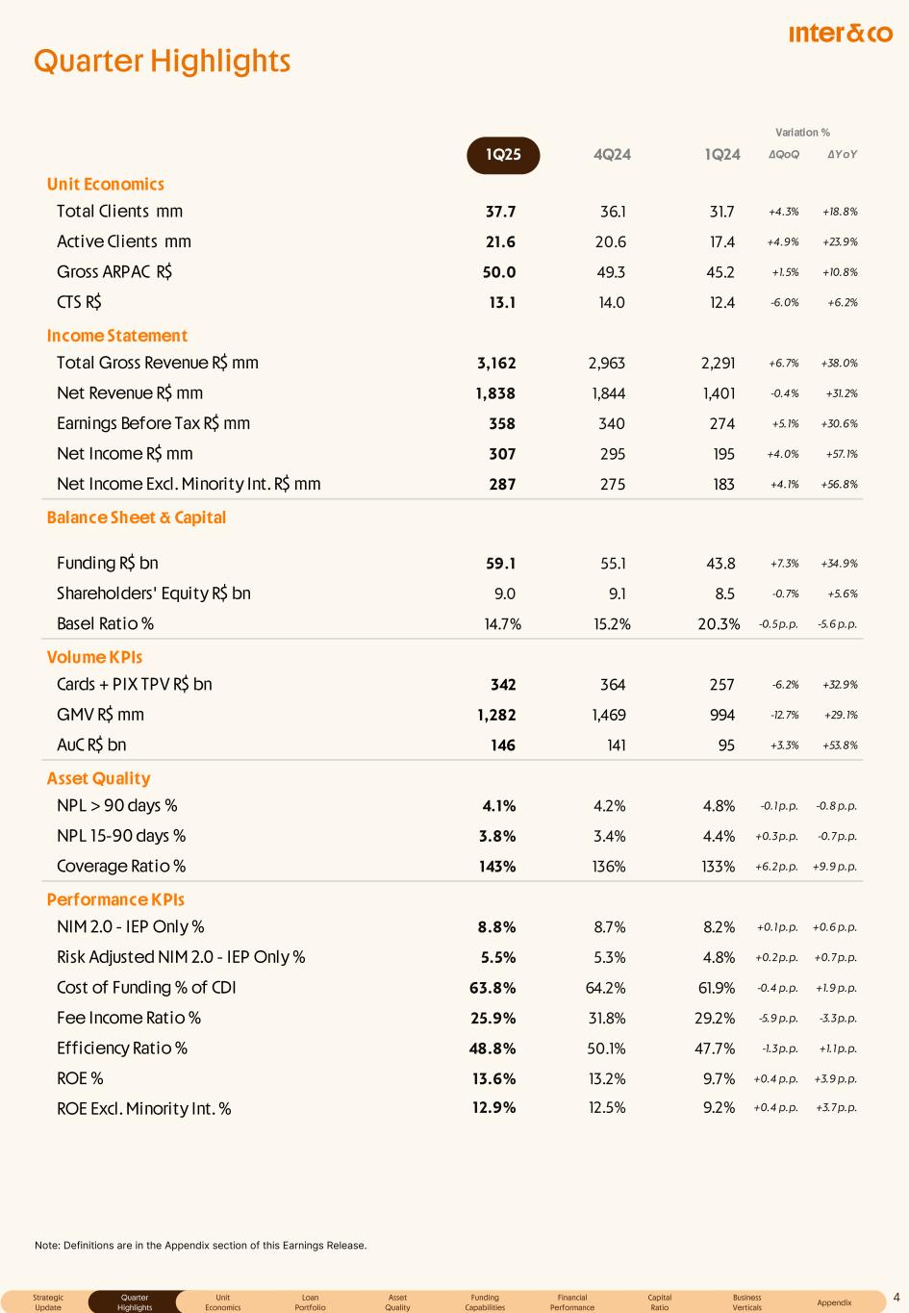Image resolution: width=909 pixels, height=1313 pixels.
Task: Jump to the Capital Ratio tab
Action: 660,1302
